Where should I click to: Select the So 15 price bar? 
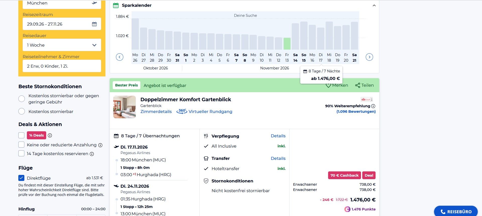304,36
